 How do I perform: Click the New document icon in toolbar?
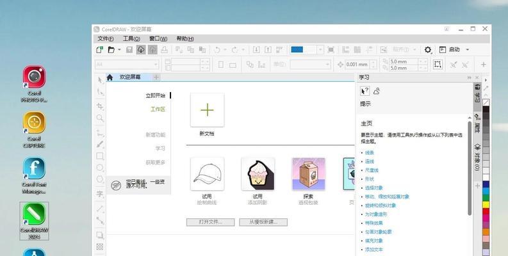[99, 49]
